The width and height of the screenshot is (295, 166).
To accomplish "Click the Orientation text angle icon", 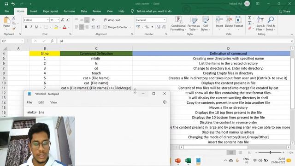I will (93, 20).
